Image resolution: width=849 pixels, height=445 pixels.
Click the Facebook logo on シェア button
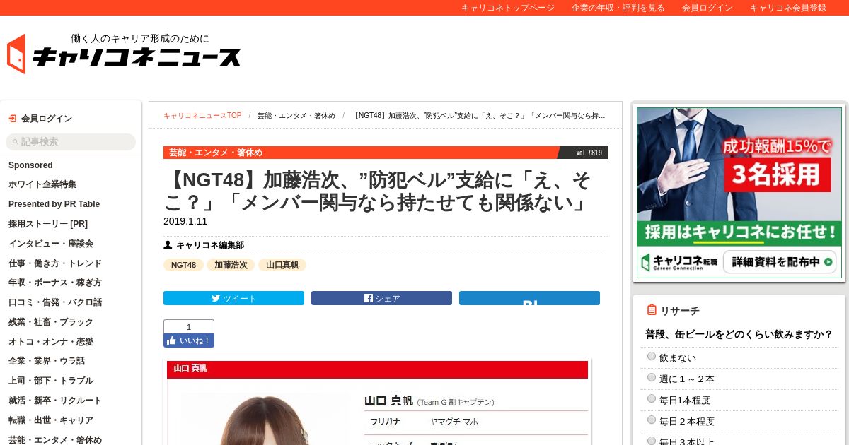click(x=369, y=298)
